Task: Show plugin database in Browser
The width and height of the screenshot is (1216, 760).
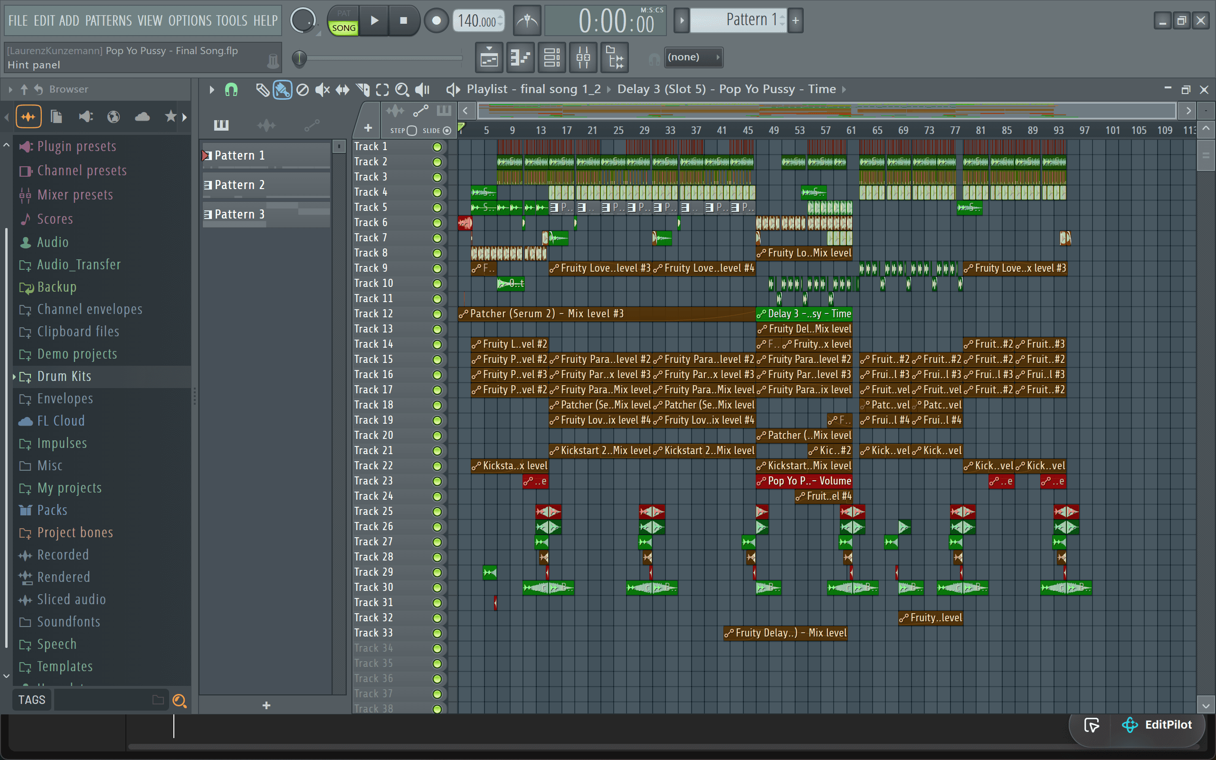Action: [85, 117]
